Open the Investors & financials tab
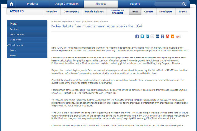197x131 pixels. 117,12
